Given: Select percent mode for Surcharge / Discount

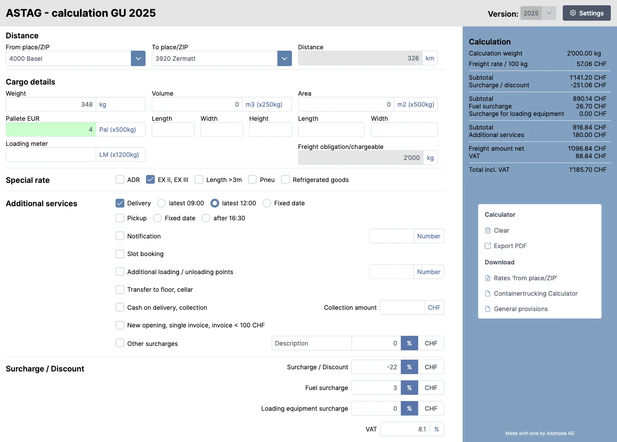Looking at the screenshot, I should (409, 367).
